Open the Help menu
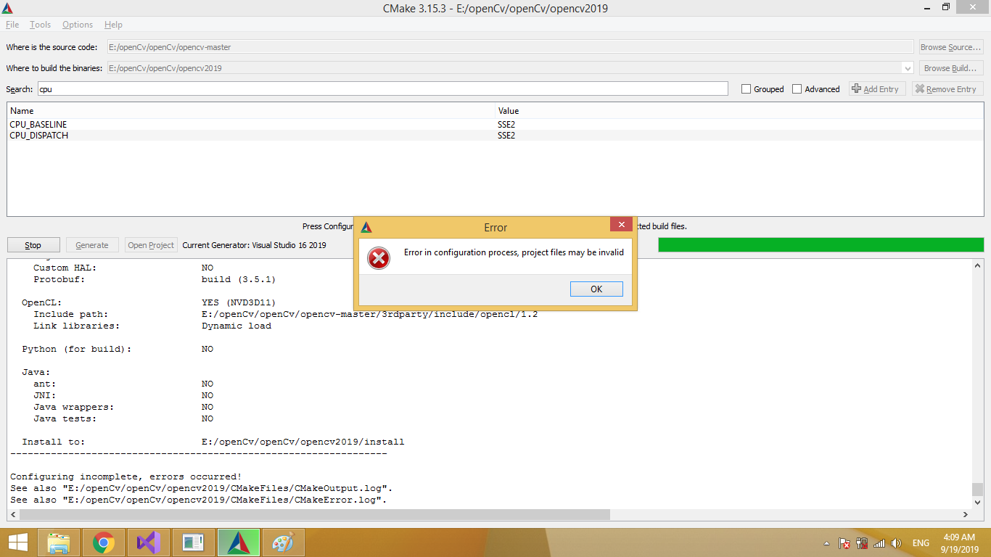The width and height of the screenshot is (991, 557). pos(113,25)
